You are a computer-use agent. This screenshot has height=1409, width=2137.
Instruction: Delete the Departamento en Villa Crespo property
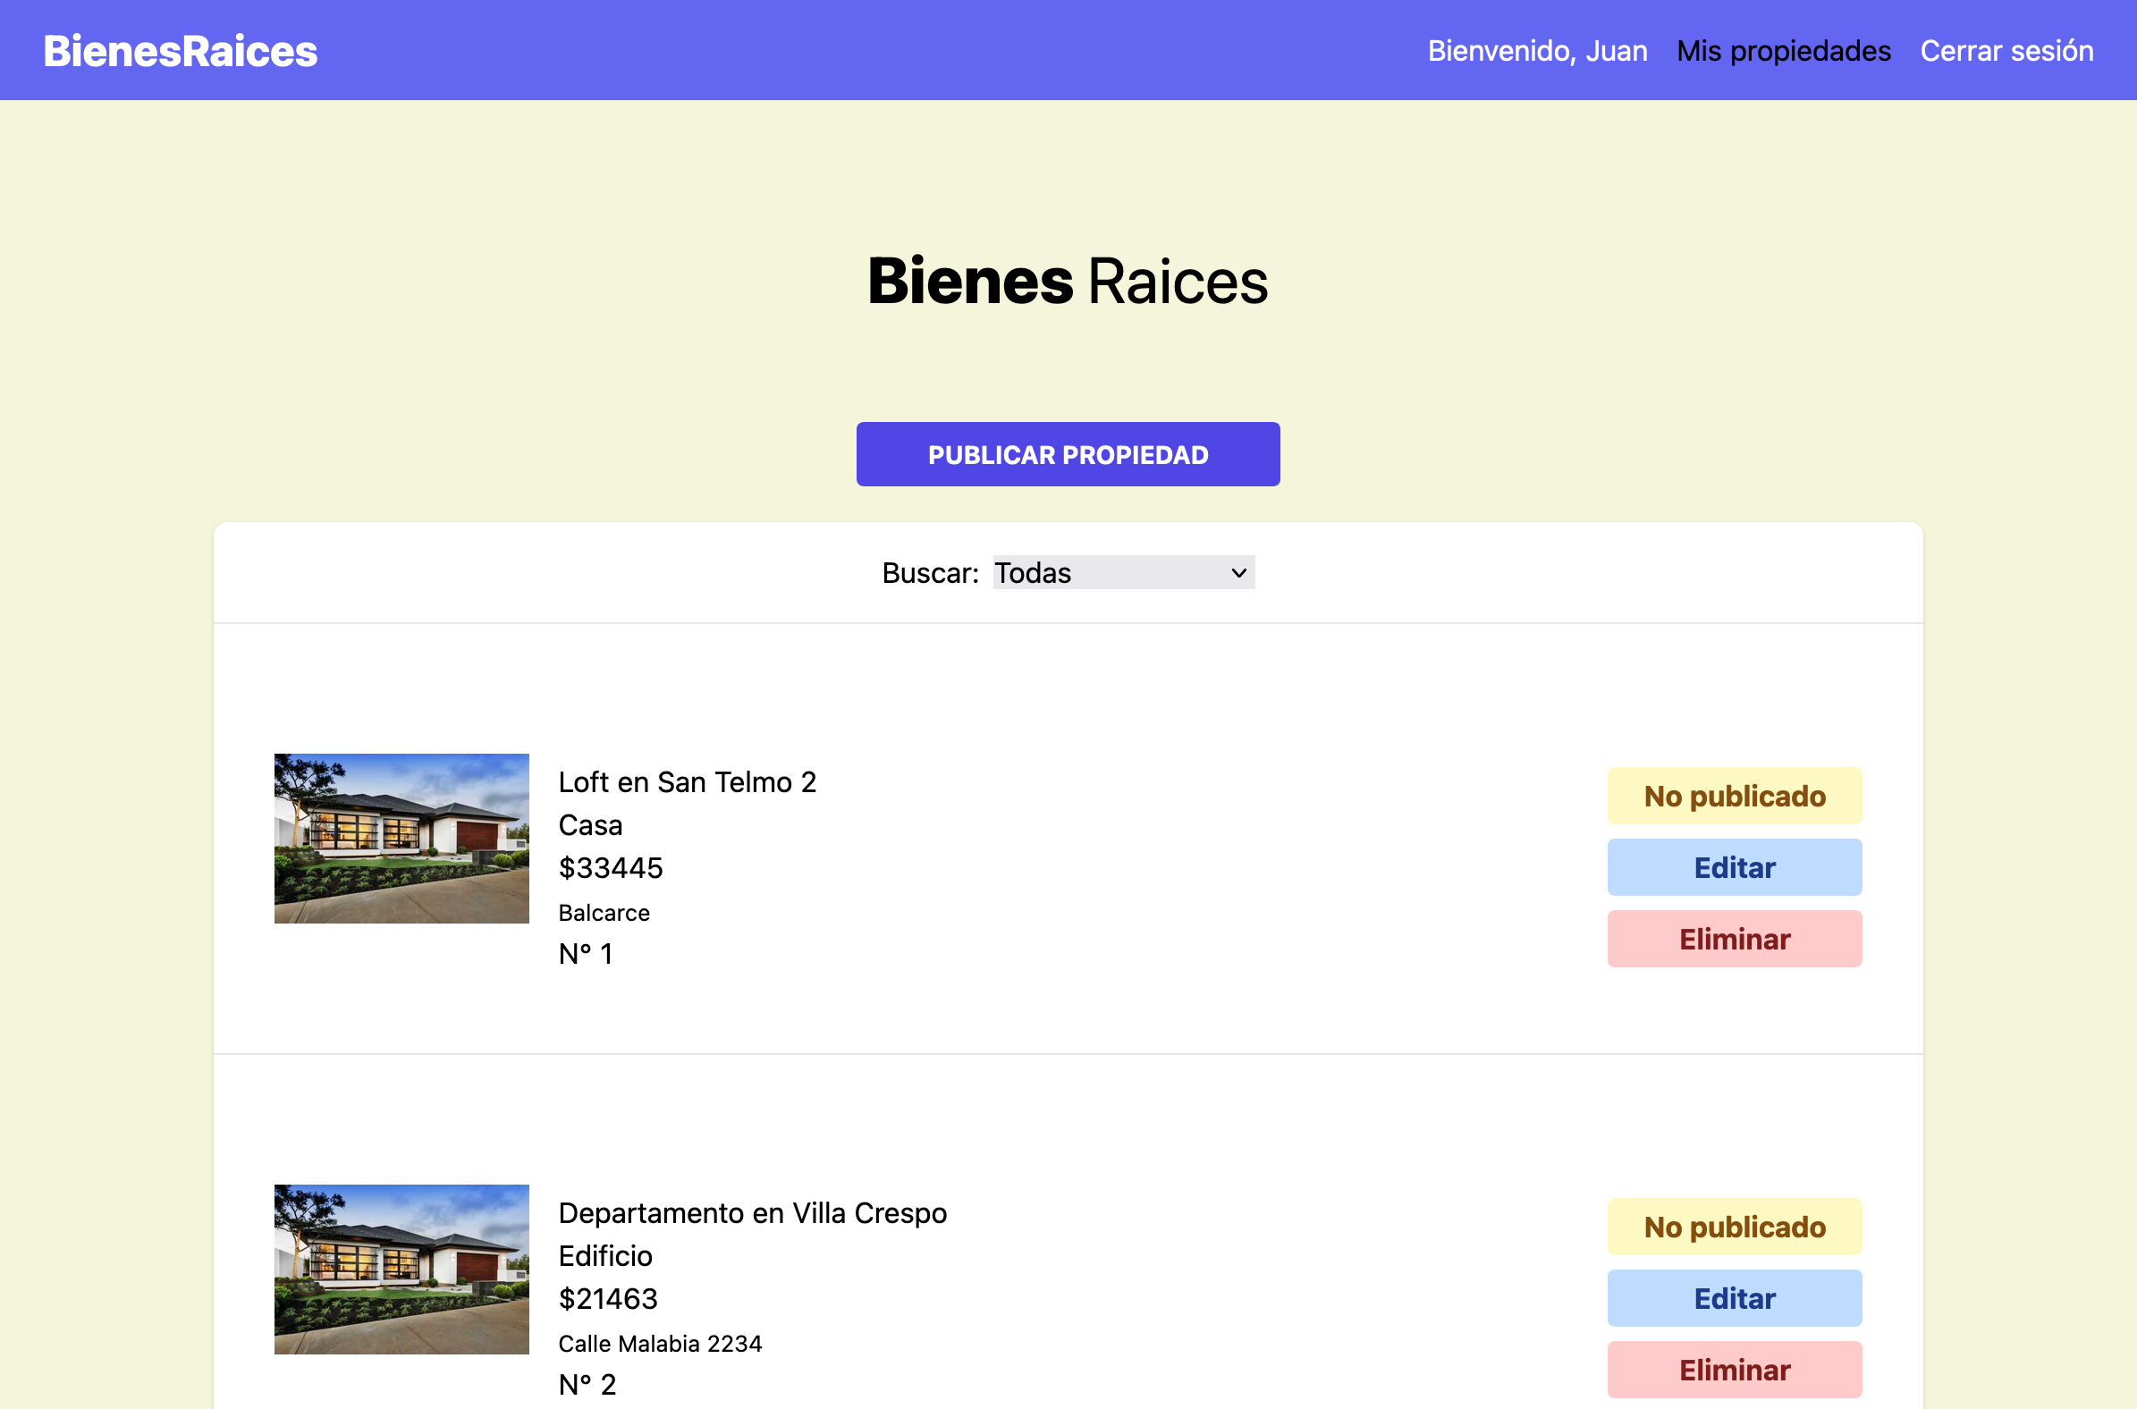1734,1371
